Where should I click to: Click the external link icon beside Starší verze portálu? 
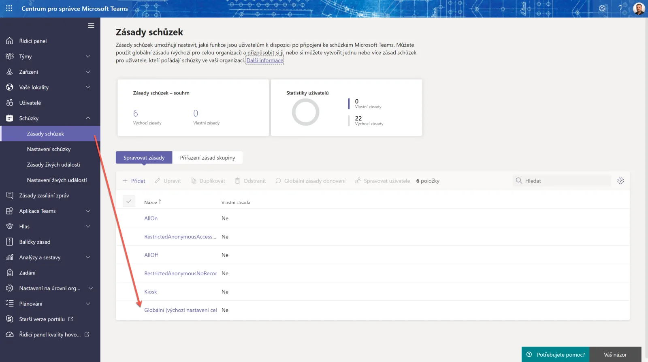pos(71,319)
